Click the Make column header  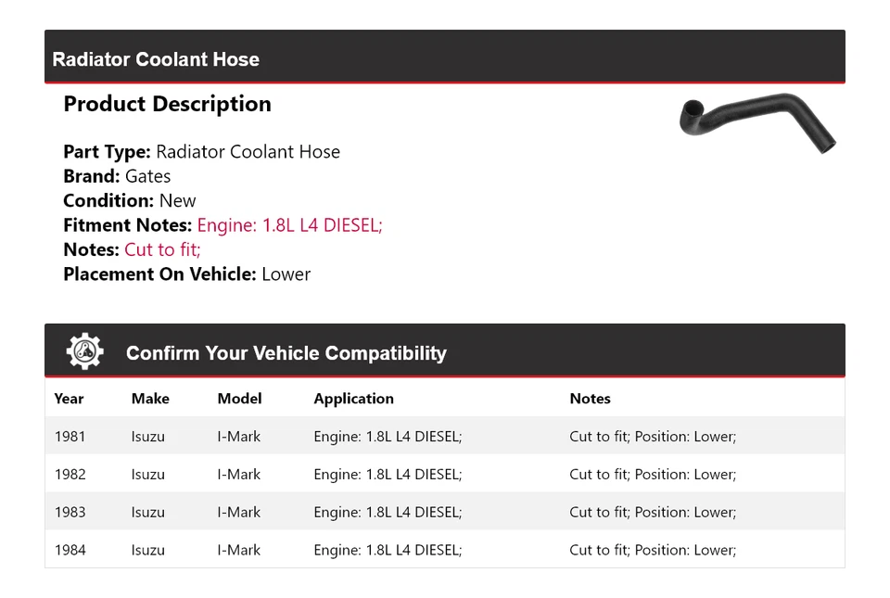[x=150, y=399]
